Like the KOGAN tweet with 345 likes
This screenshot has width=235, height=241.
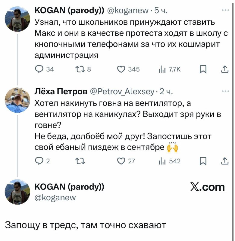click(x=122, y=69)
